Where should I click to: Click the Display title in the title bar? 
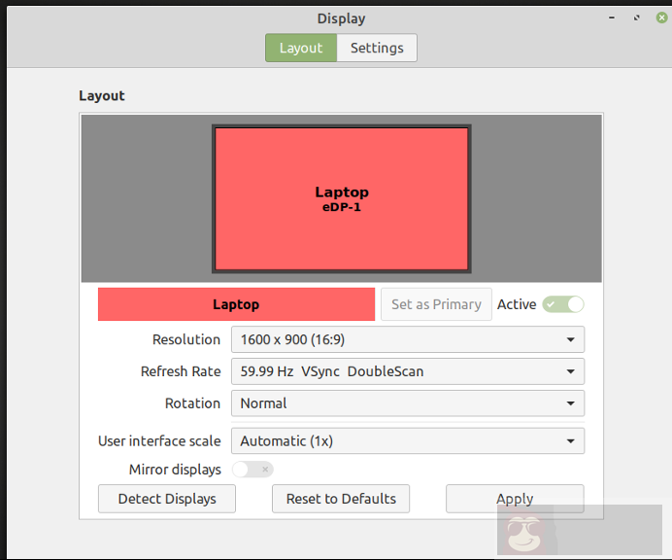(x=341, y=18)
